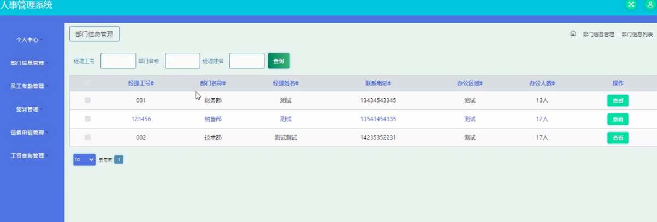The image size is (657, 222).
Task: Check the row for 财务部
Action: [x=87, y=100]
